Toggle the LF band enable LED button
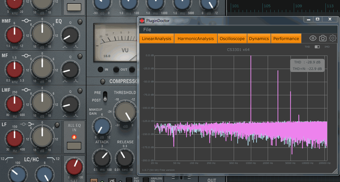 pyautogui.click(x=57, y=125)
